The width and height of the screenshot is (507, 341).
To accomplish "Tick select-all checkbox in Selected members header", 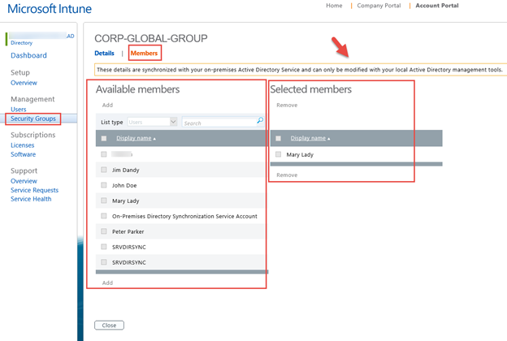I will pyautogui.click(x=278, y=138).
